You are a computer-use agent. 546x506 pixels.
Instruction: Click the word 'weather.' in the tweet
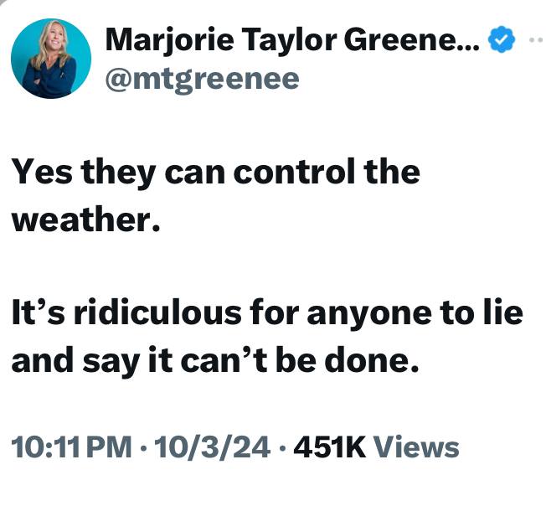click(85, 221)
